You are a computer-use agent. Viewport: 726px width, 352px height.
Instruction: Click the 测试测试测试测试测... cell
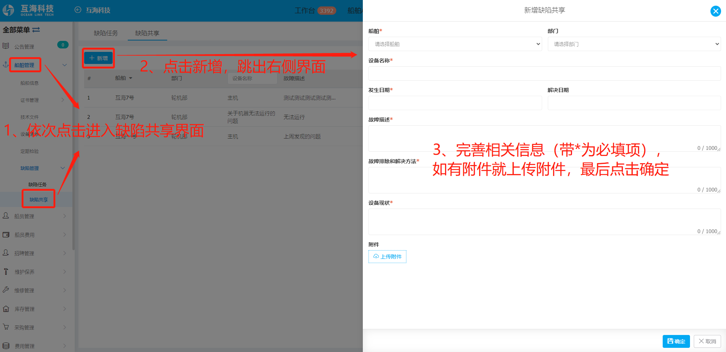(x=309, y=98)
